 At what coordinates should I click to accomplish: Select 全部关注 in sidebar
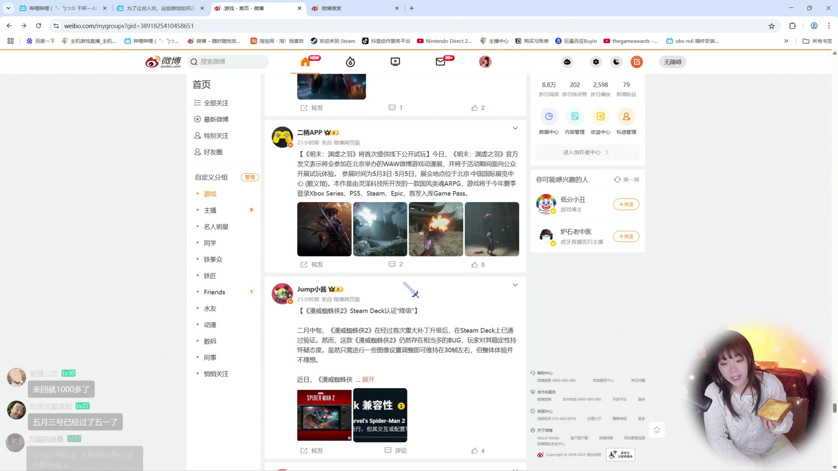click(216, 103)
